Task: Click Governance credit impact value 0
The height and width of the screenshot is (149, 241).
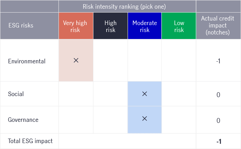Action: pyautogui.click(x=218, y=120)
